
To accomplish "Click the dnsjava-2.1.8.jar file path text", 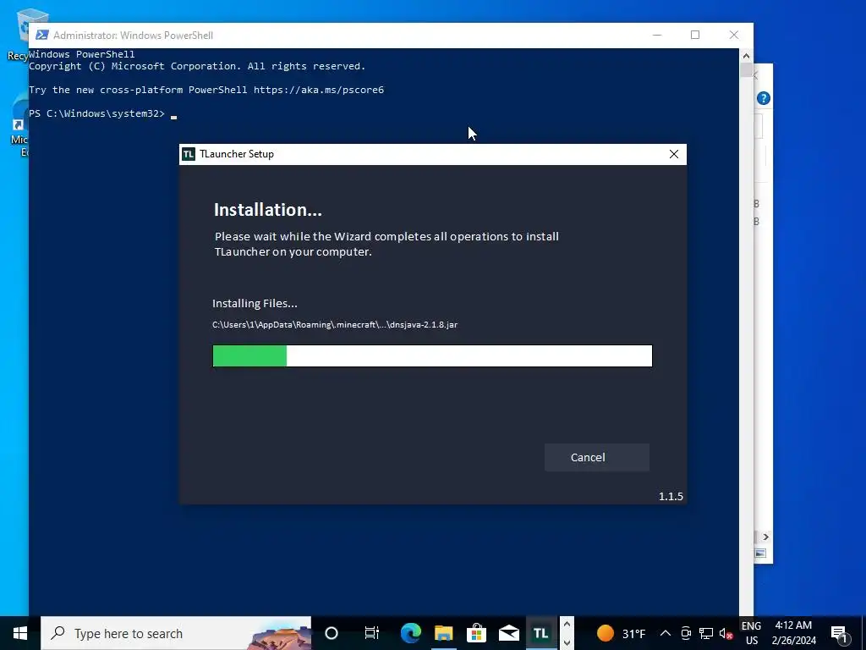I will coord(335,324).
